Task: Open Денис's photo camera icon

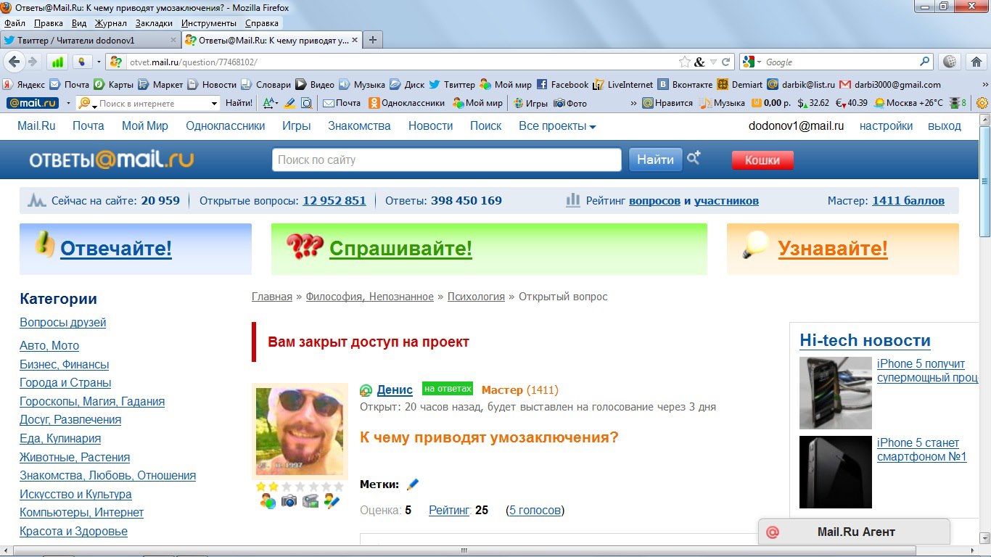Action: pos(289,500)
